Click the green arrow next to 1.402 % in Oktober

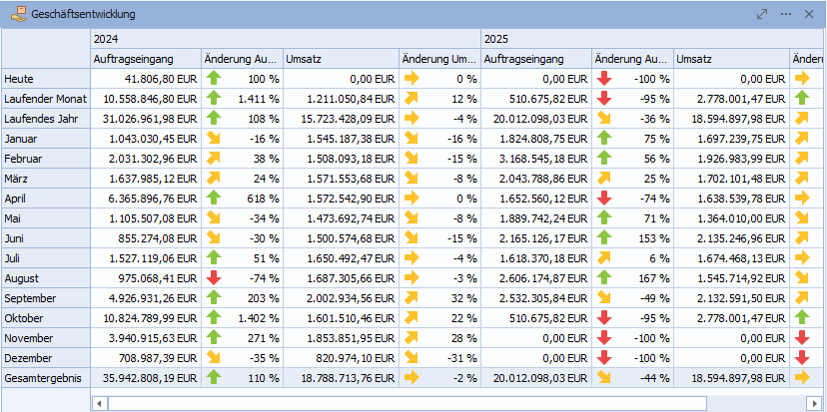point(214,317)
